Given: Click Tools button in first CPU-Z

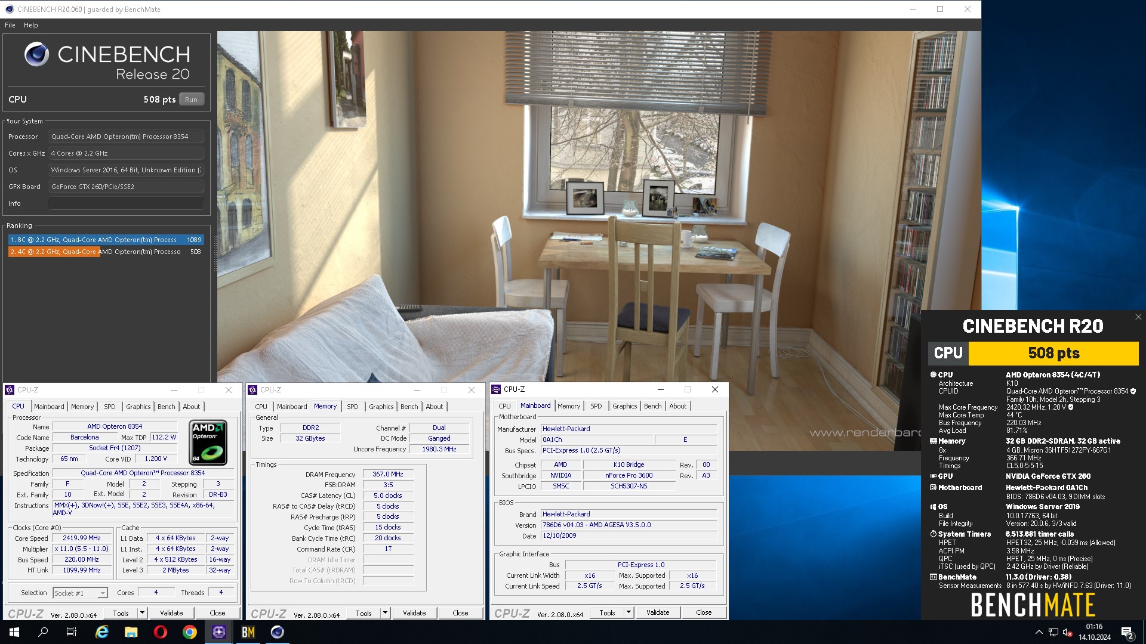Looking at the screenshot, I should tap(121, 613).
